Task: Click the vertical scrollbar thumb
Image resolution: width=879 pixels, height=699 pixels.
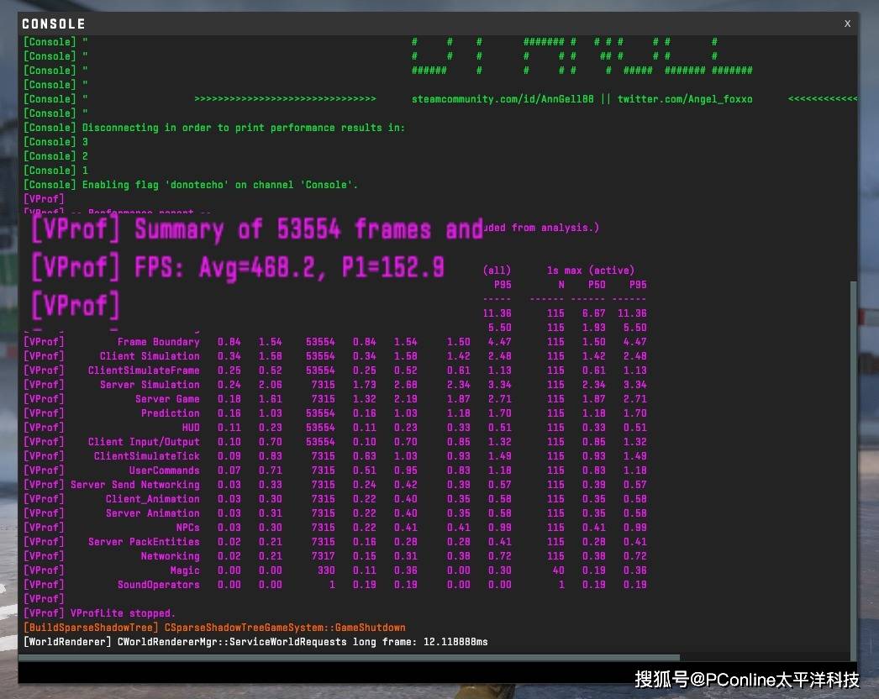Action: (853, 470)
